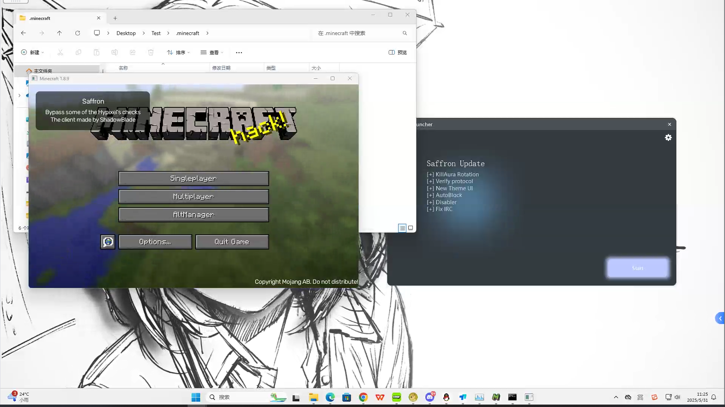
Task: Open notification center bell icon
Action: click(x=714, y=397)
